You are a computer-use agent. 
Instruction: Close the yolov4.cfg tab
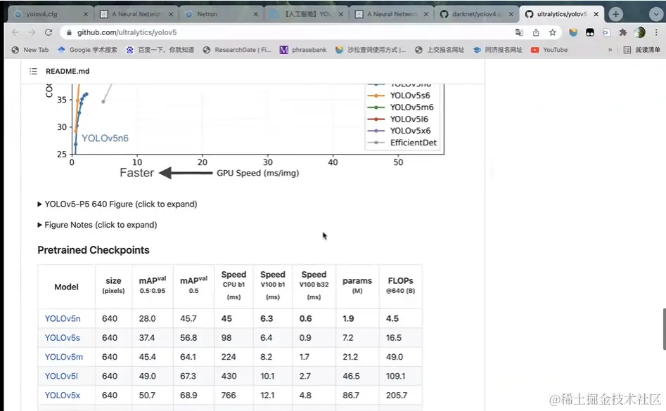[85, 14]
